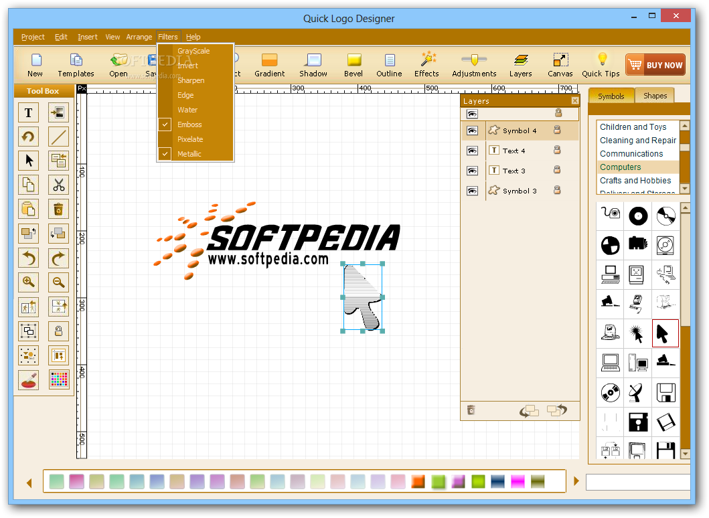Viewport: 709px width, 518px height.
Task: Toggle visibility of Text 3 layer
Action: click(x=473, y=171)
